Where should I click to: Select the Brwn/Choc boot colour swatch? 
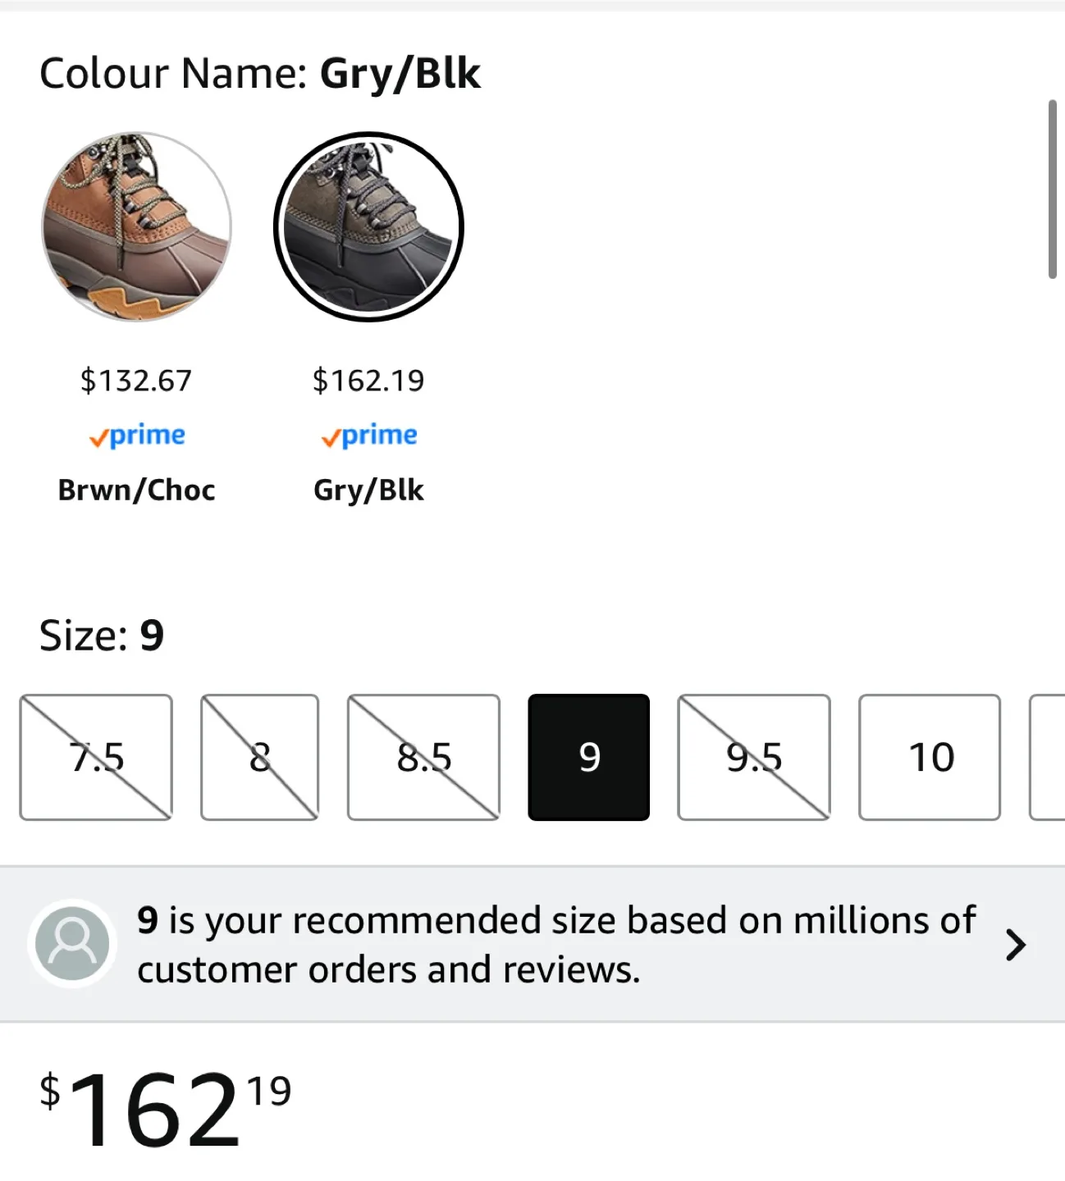(x=136, y=227)
